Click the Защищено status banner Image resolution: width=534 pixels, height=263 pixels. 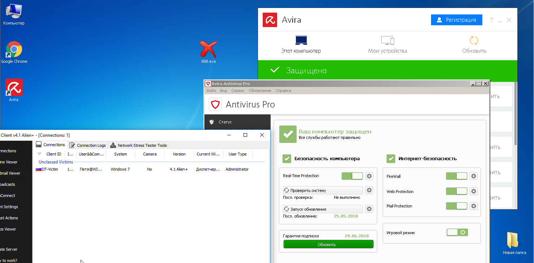point(387,70)
